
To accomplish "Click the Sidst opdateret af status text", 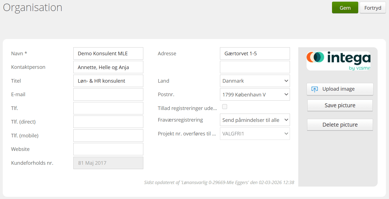I will click(219, 182).
